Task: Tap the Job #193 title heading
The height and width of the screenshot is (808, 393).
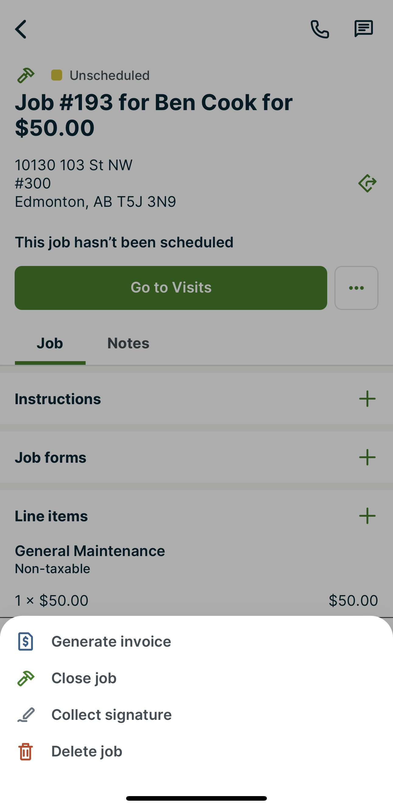Action: [154, 115]
